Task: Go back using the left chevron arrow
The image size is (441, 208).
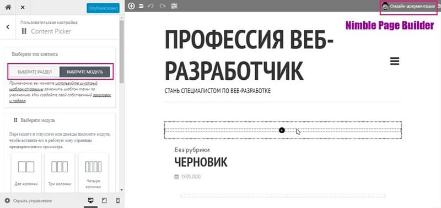Action: pyautogui.click(x=8, y=27)
